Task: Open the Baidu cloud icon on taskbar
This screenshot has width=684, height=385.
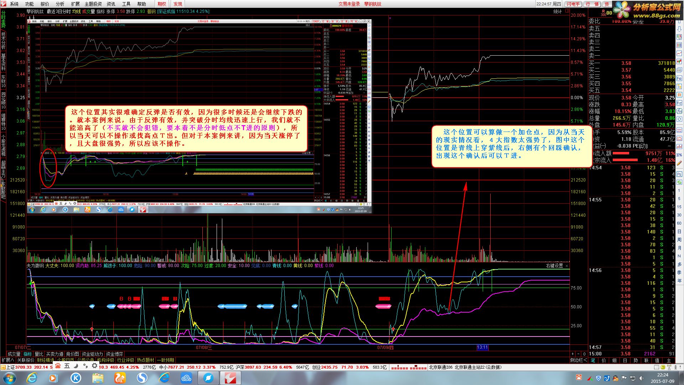Action: [x=186, y=378]
